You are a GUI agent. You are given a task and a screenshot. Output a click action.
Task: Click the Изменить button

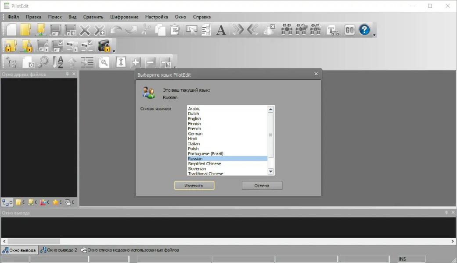tap(194, 185)
